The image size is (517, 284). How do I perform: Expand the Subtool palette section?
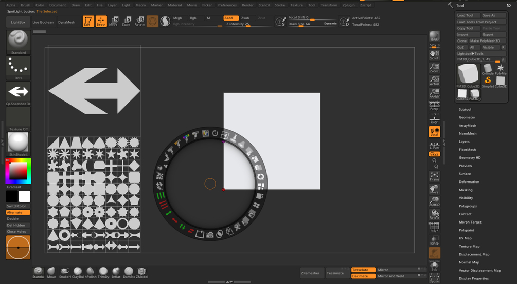(x=465, y=110)
